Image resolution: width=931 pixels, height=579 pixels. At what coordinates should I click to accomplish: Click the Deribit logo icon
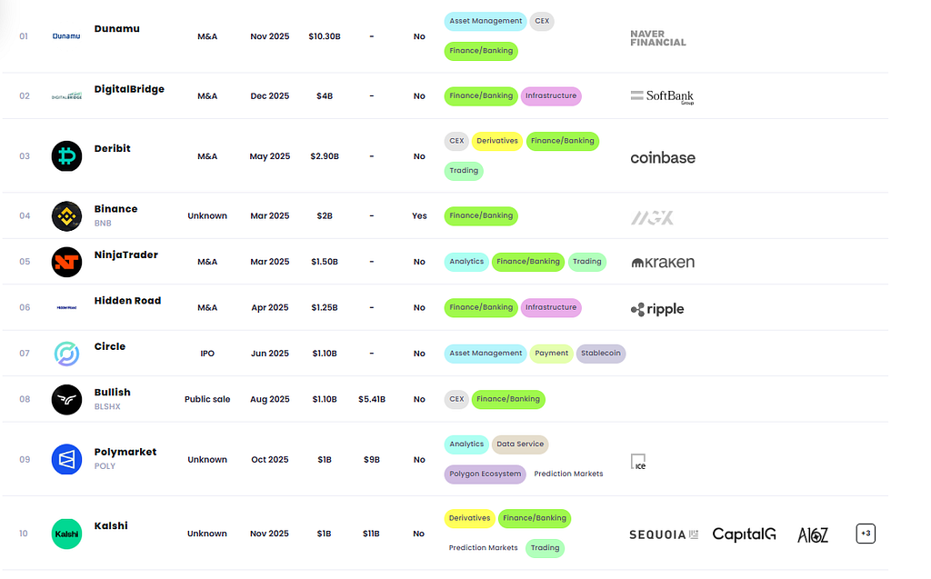[x=66, y=156]
